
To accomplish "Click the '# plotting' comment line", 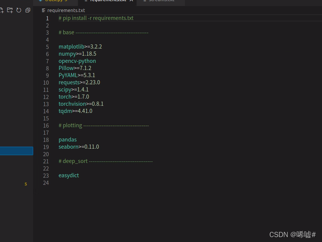I will 104,125.
